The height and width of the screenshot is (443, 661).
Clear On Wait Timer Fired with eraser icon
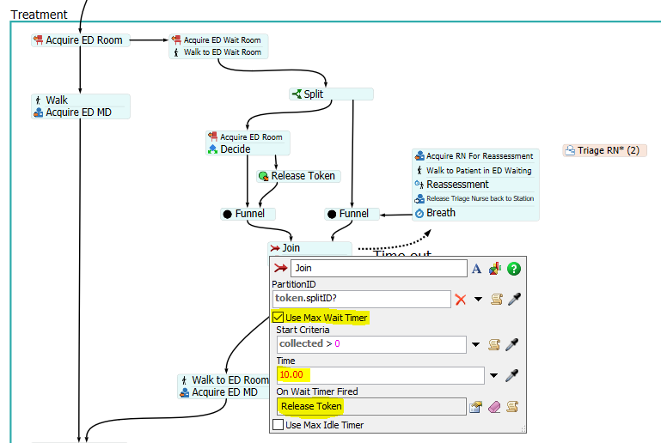pos(494,407)
